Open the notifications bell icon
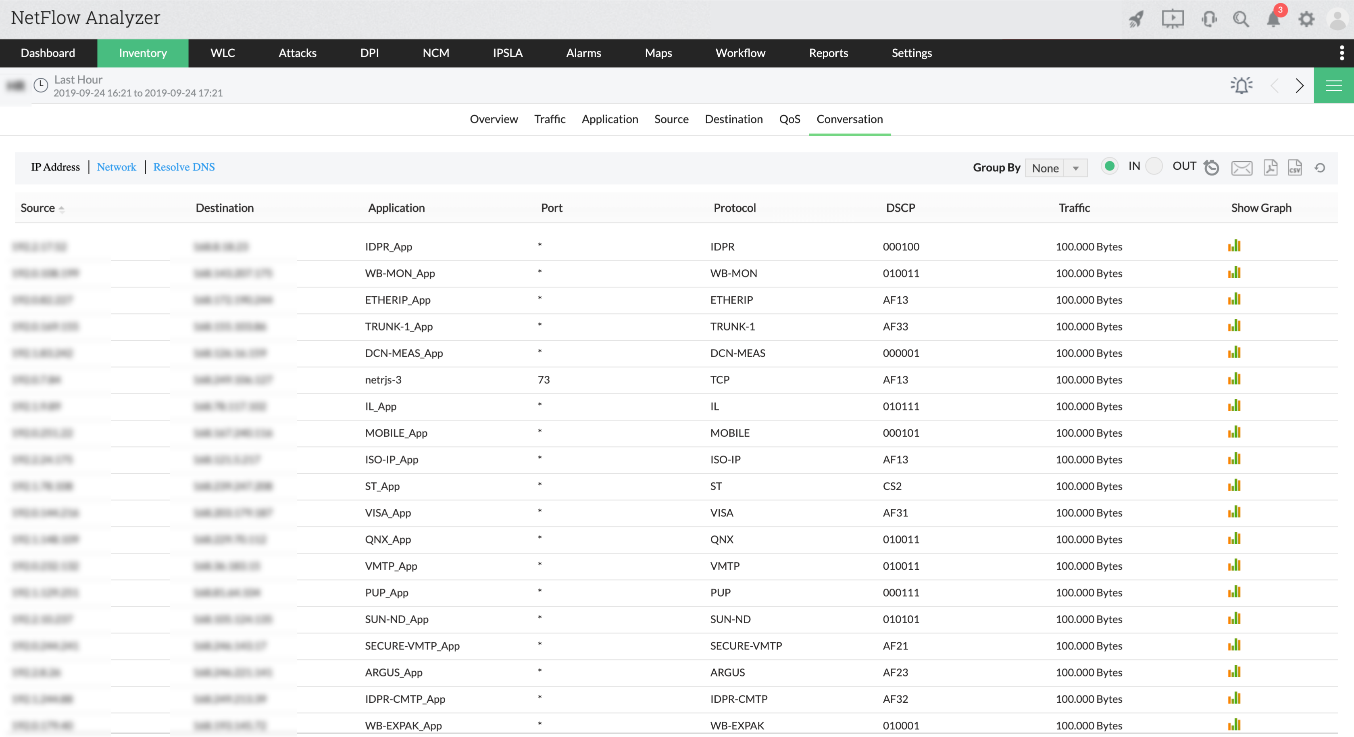Screen dimensions: 1354x737 pyautogui.click(x=1274, y=19)
